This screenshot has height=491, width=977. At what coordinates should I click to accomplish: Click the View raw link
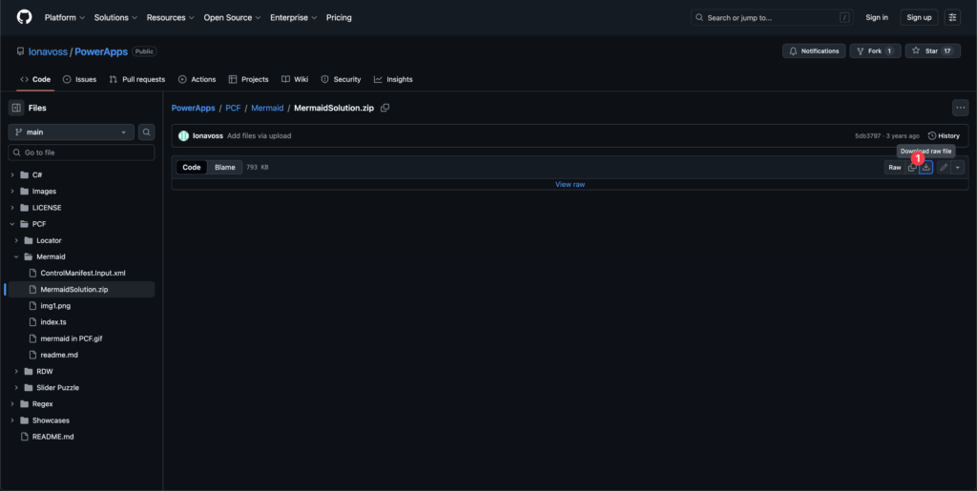[x=570, y=184]
